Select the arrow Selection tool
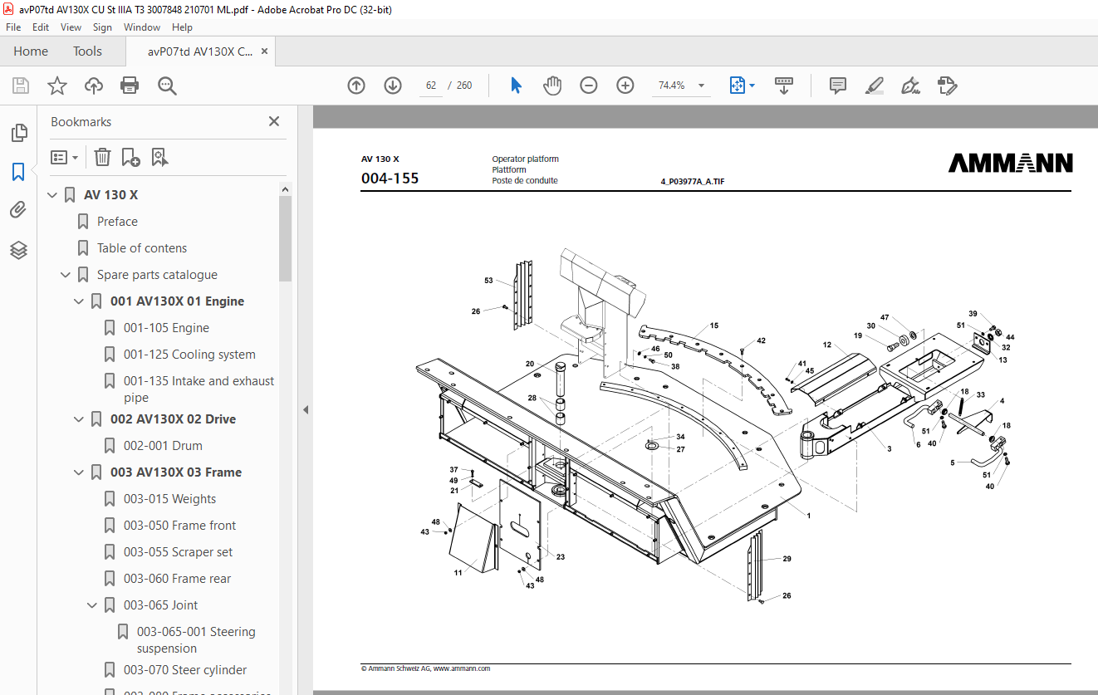 [516, 86]
